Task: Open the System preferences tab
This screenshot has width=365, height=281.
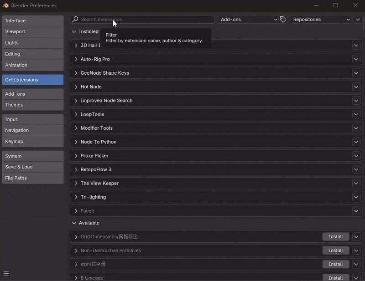Action: (33, 156)
